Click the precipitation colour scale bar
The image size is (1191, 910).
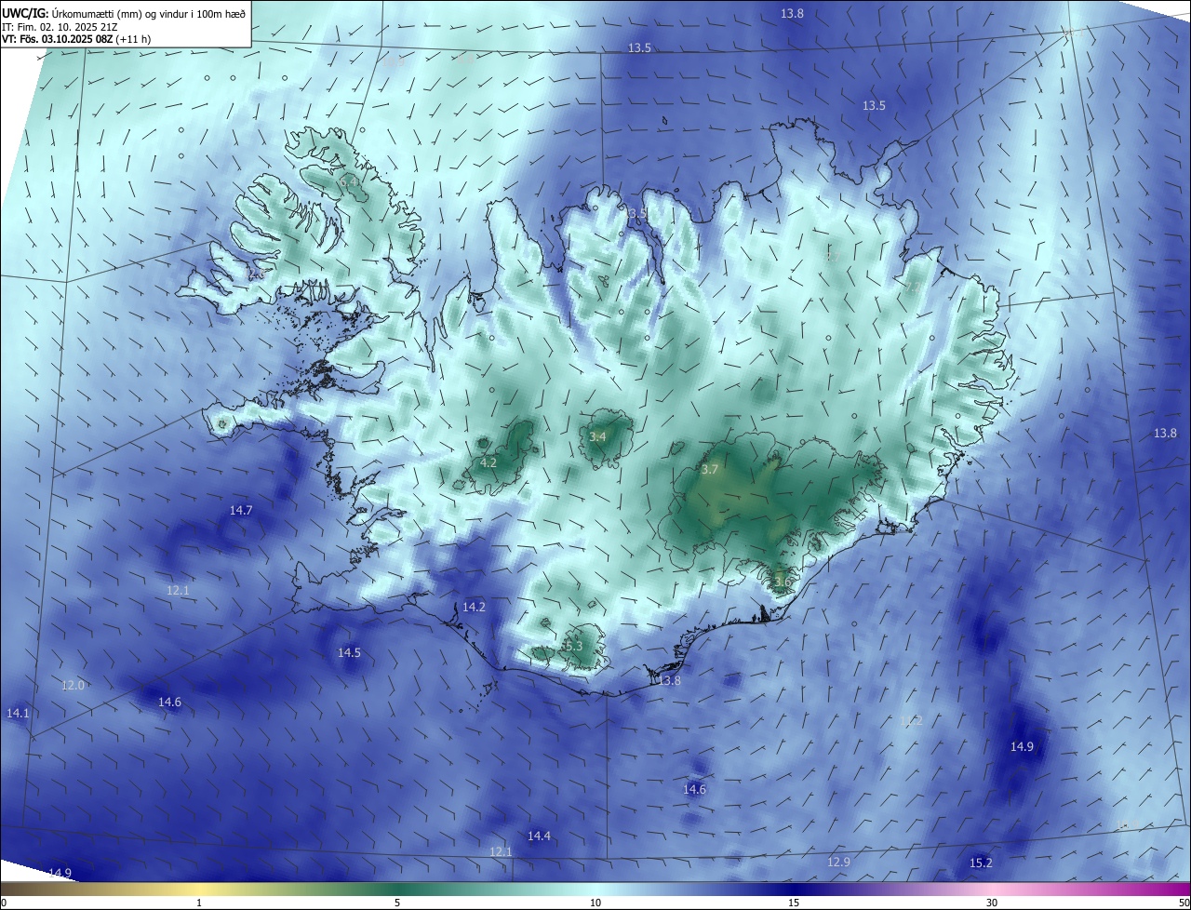click(x=595, y=890)
